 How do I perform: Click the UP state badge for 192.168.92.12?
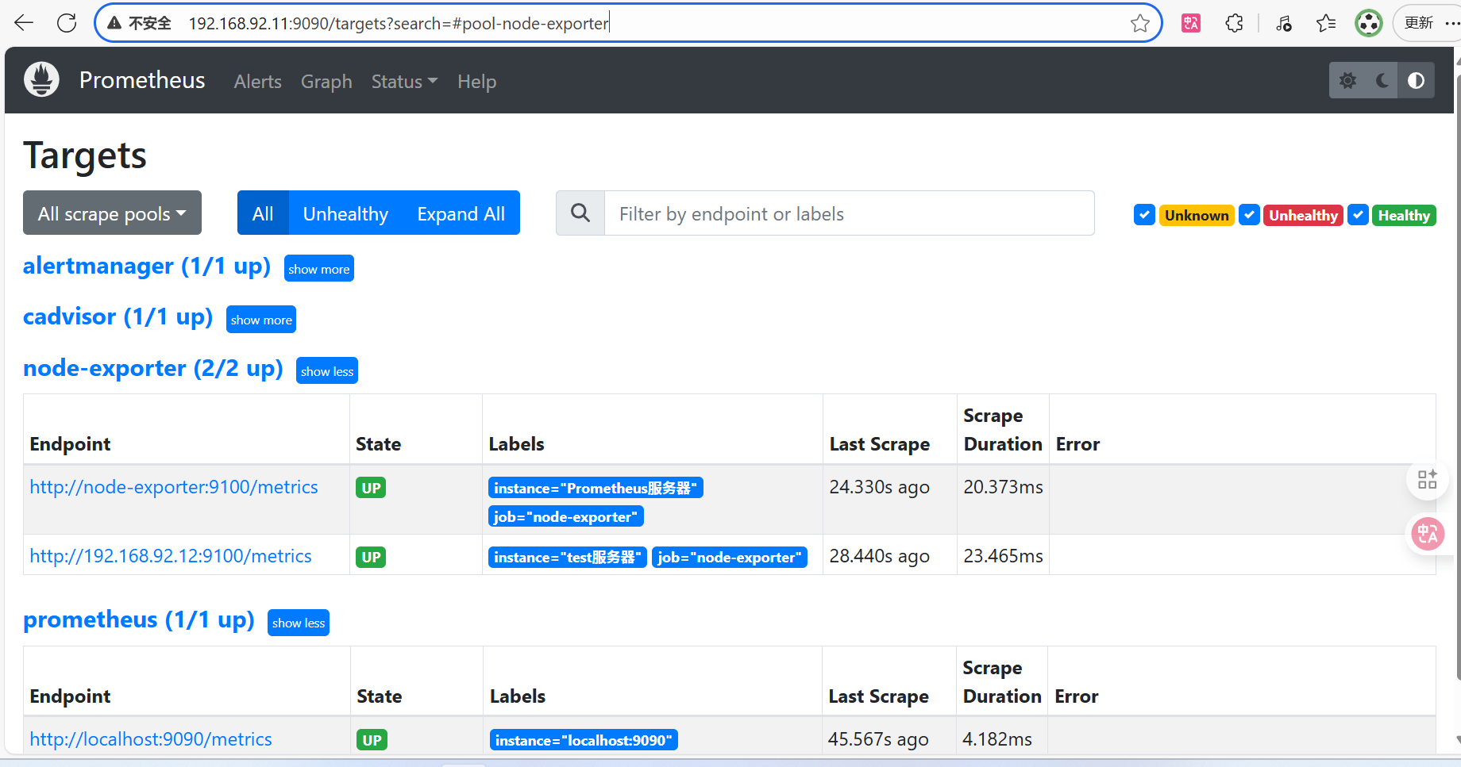coord(371,557)
